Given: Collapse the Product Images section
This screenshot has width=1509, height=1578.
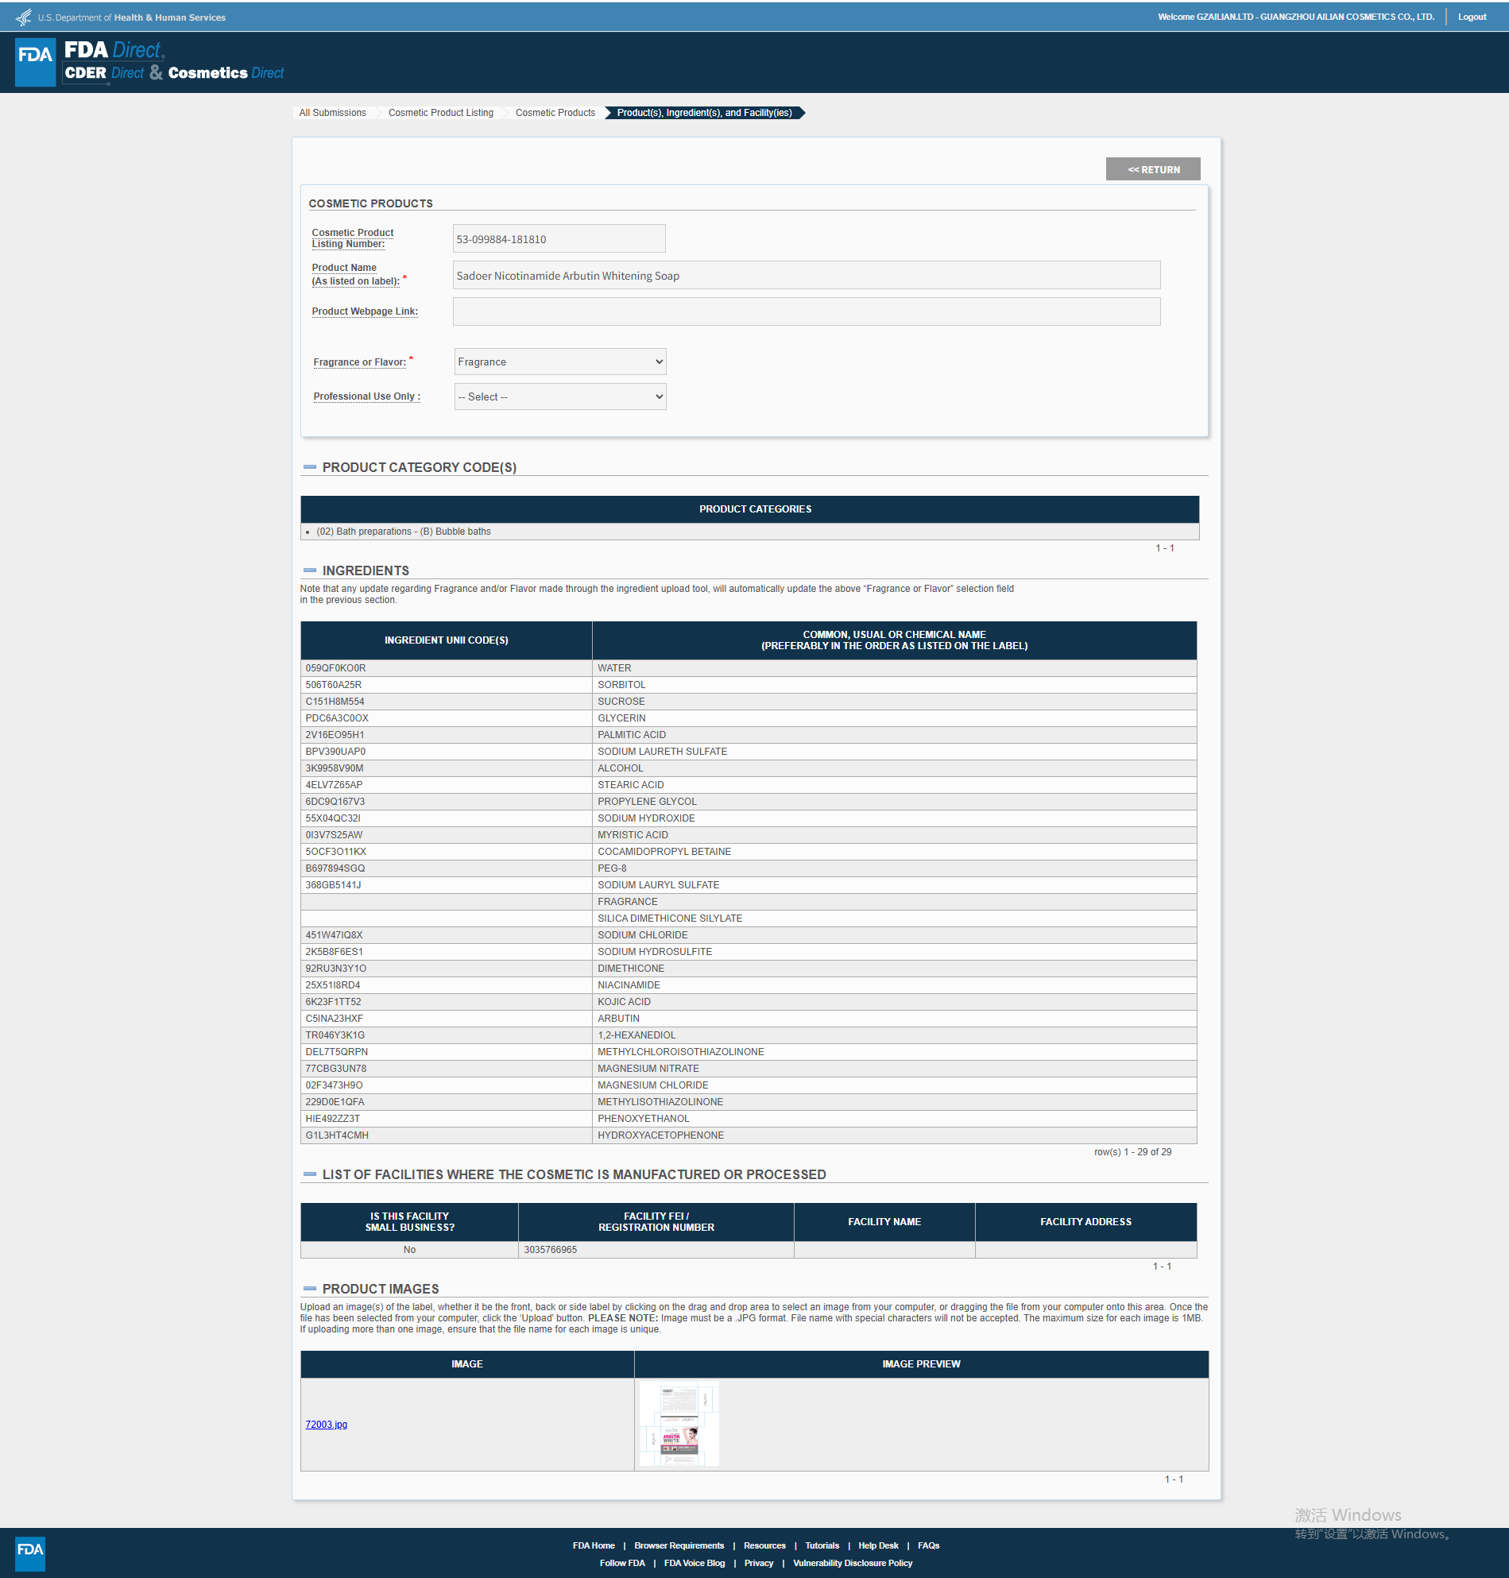Looking at the screenshot, I should (310, 1289).
